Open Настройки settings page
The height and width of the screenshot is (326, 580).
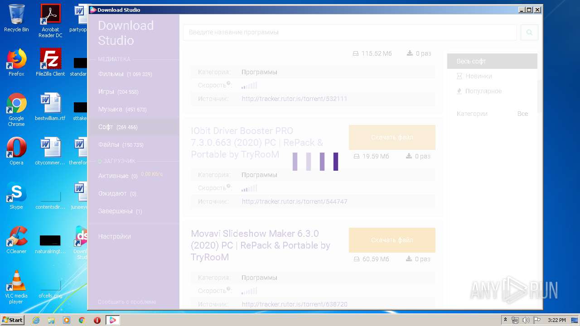click(x=115, y=236)
